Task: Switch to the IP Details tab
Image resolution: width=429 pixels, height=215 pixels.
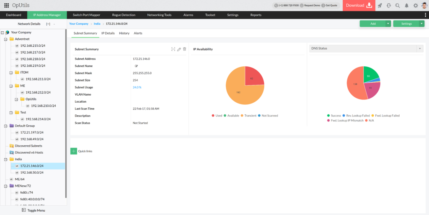Action: pos(108,33)
